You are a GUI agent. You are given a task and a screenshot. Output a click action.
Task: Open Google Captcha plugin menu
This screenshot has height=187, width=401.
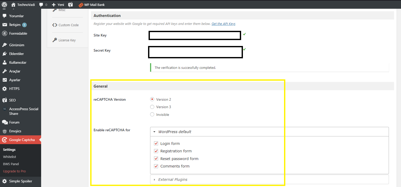(22, 140)
